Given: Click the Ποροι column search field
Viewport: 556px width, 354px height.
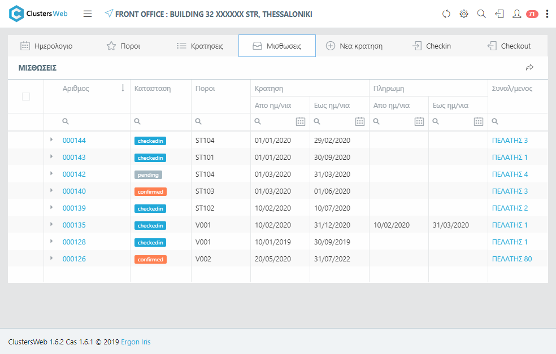Looking at the screenshot, I should pyautogui.click(x=223, y=121).
